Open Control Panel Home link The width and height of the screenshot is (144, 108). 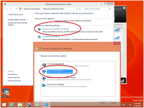click(15, 14)
